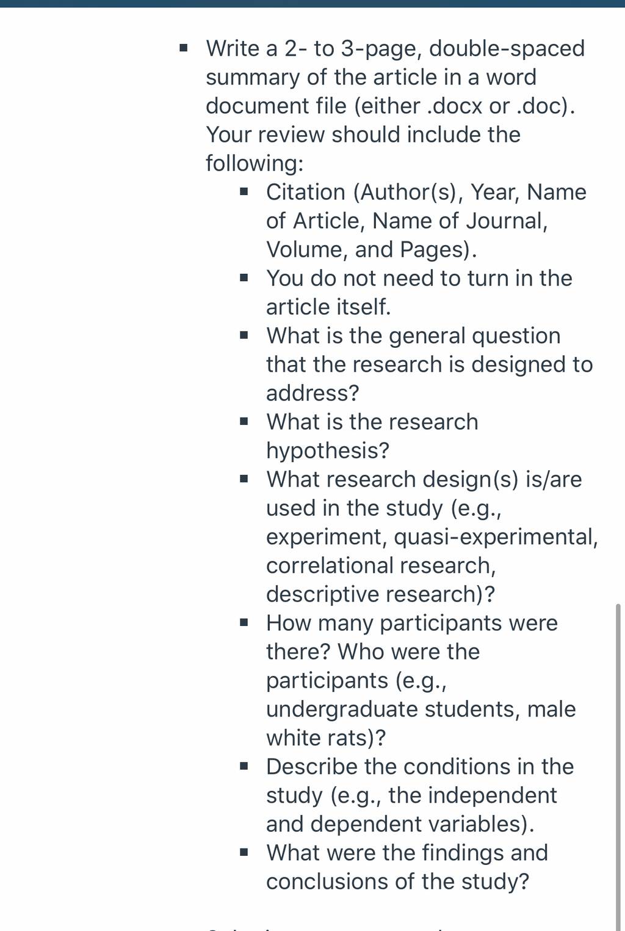Click the word "hypothesis?"
The width and height of the screenshot is (625, 931).
[x=328, y=451]
